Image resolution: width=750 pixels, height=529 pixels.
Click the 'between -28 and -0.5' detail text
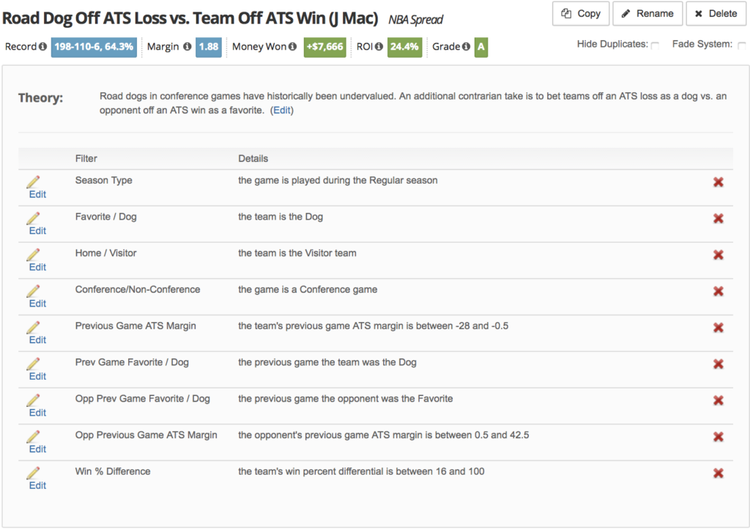[373, 326]
